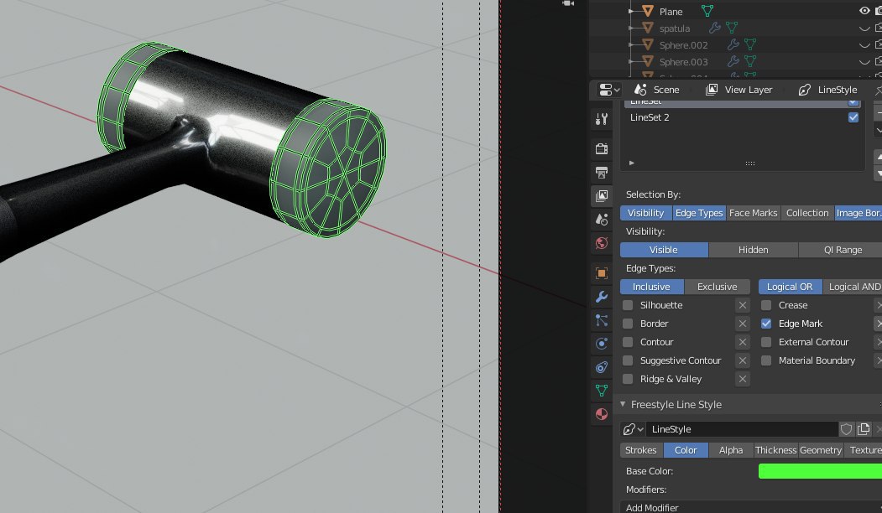Exclude Ridge & Valley with its X button
This screenshot has height=513, width=882.
743,379
